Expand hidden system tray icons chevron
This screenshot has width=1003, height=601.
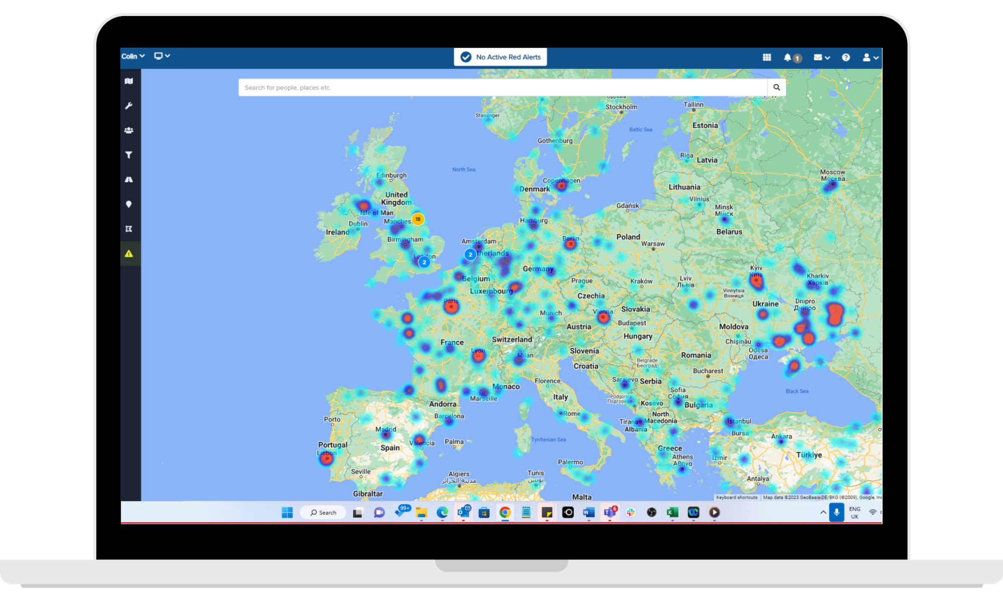[823, 512]
